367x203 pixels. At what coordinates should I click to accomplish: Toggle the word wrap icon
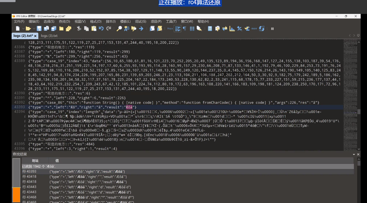coord(178,29)
